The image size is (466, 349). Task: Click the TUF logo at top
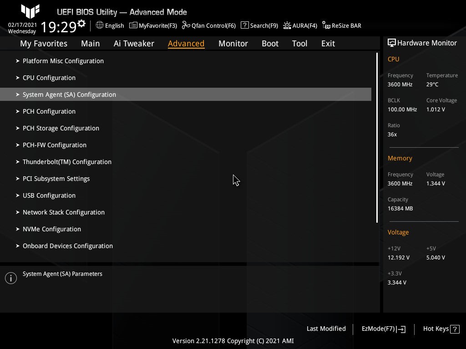tap(30, 11)
